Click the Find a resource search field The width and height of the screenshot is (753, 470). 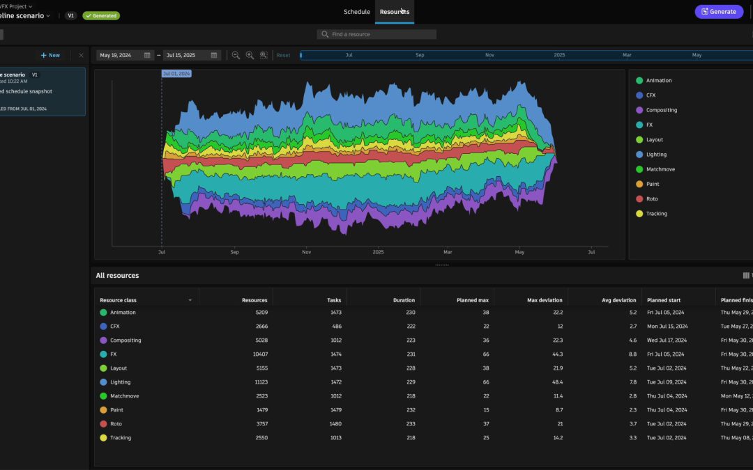click(376, 34)
